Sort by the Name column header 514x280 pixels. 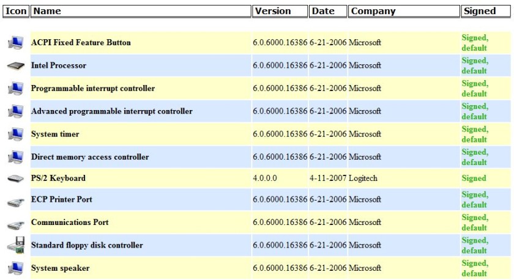(x=141, y=11)
